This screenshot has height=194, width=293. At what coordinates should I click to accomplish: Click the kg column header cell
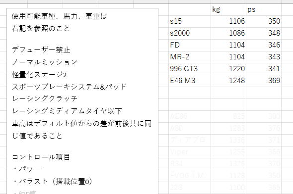point(228,10)
